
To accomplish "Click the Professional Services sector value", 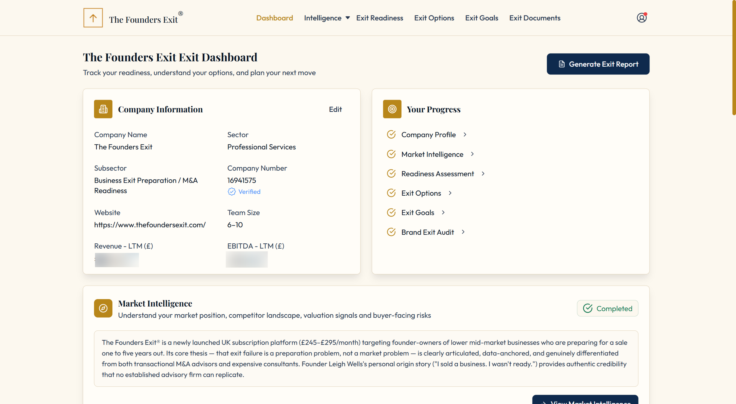I will click(261, 147).
